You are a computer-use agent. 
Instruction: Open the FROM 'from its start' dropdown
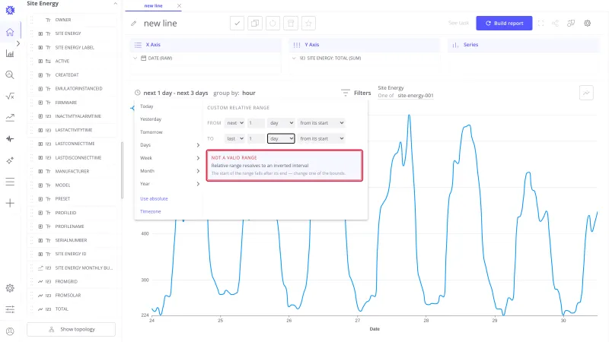(321, 123)
